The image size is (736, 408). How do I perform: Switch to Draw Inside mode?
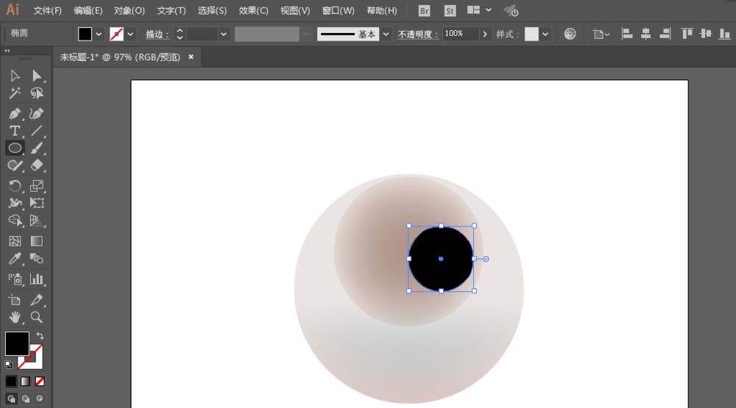click(40, 398)
